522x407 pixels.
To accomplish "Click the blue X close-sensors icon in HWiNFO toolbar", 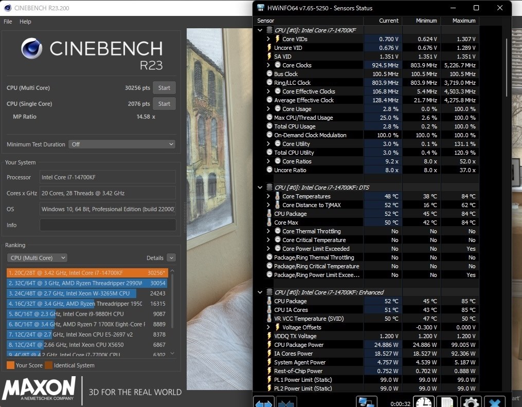I will [495, 402].
